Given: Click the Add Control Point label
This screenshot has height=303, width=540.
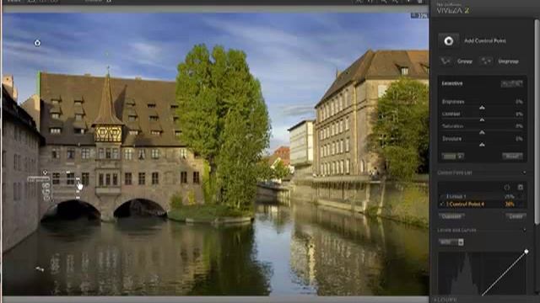Looking at the screenshot, I should pyautogui.click(x=485, y=40).
